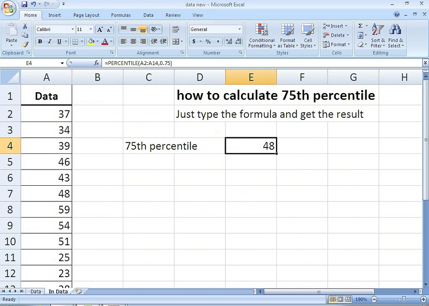Open the General number format dropdown
429x306 pixels.
pos(239,29)
